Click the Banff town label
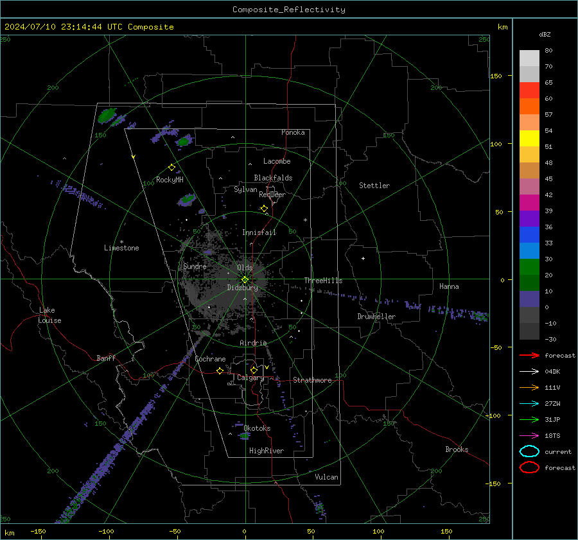 click(106, 358)
